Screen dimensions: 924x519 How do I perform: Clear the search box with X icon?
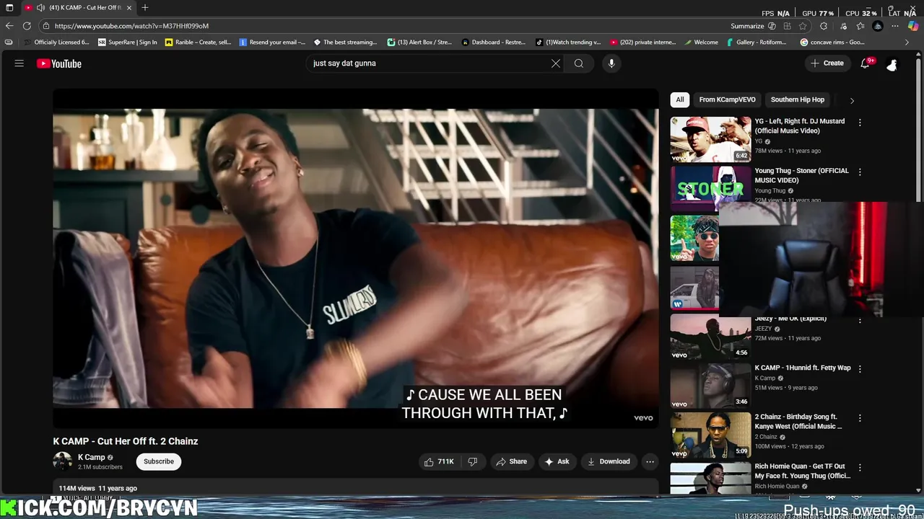click(x=556, y=63)
